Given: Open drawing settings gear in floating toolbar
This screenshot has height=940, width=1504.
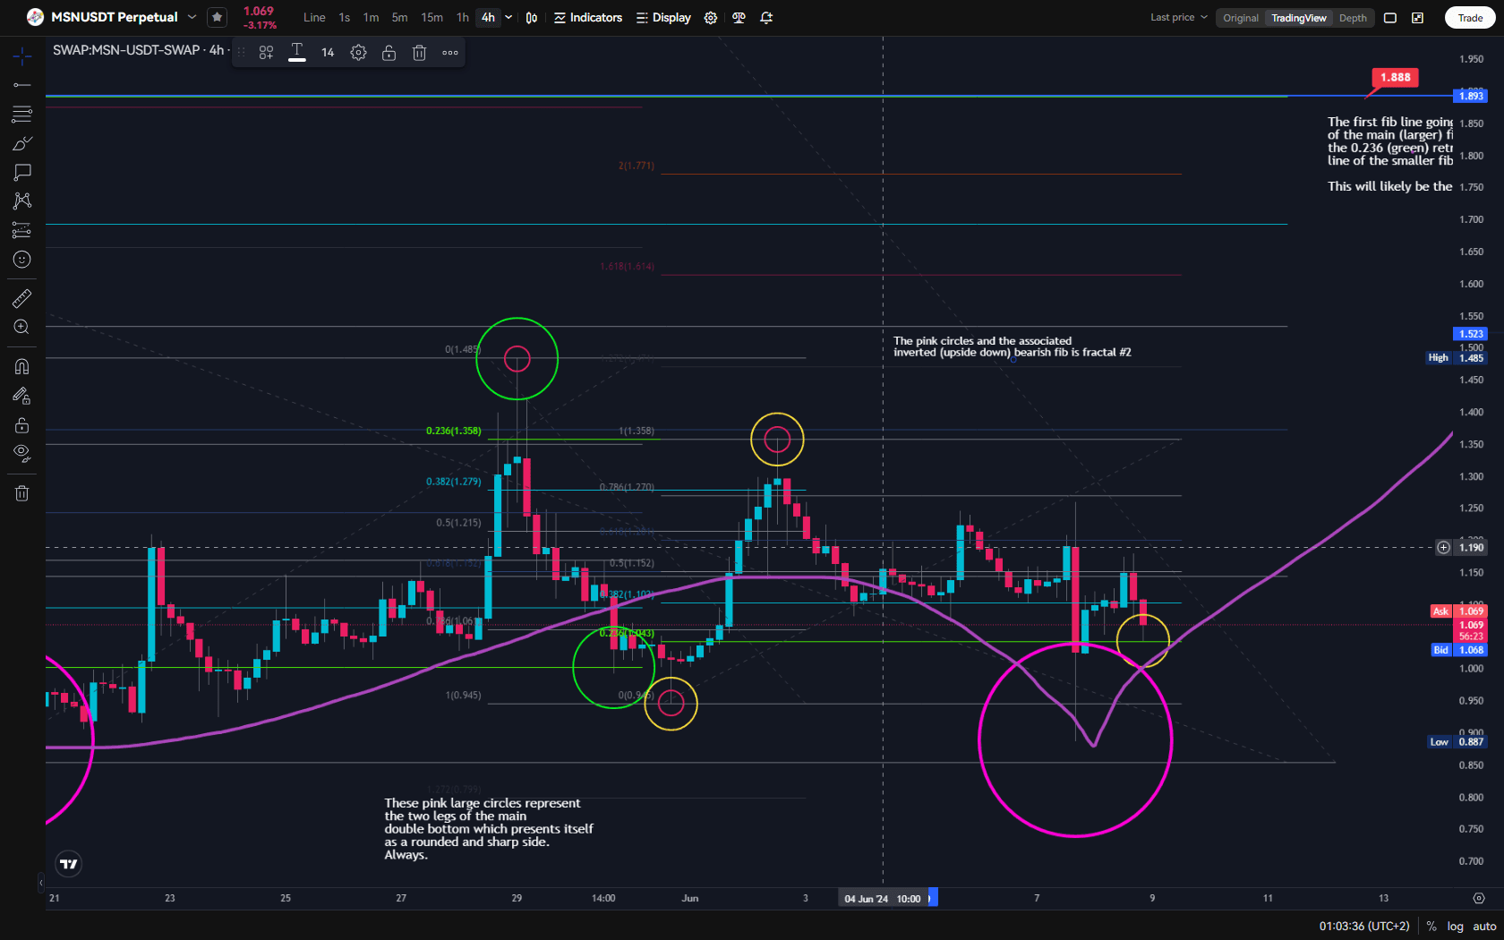Looking at the screenshot, I should click(358, 53).
